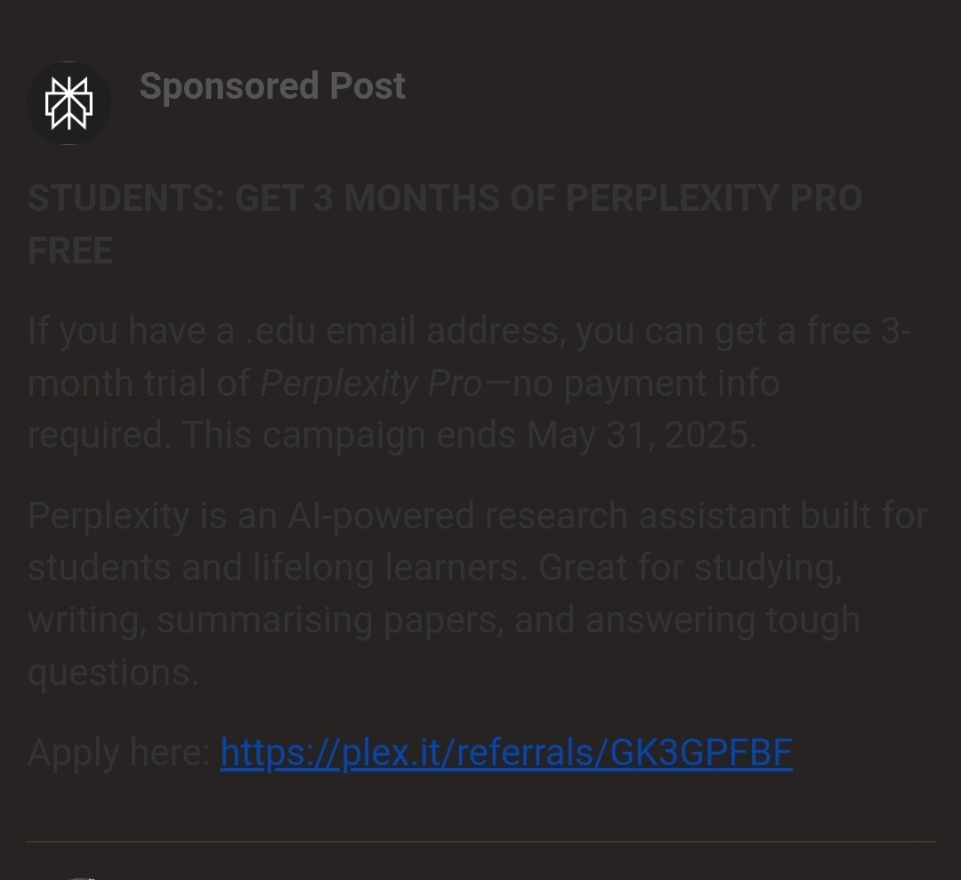The image size is (961, 880).
Task: Click the "answering tough" phrase
Action: point(723,620)
